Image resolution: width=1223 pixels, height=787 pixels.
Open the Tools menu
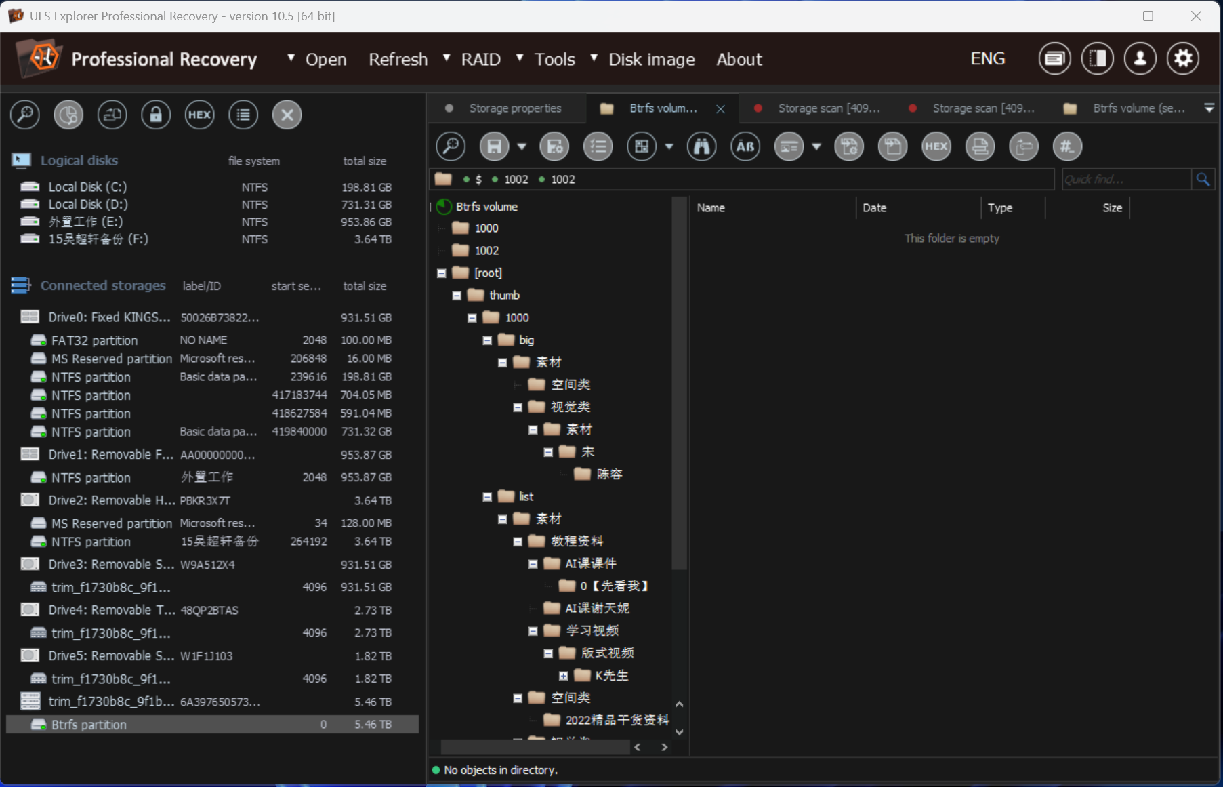554,60
